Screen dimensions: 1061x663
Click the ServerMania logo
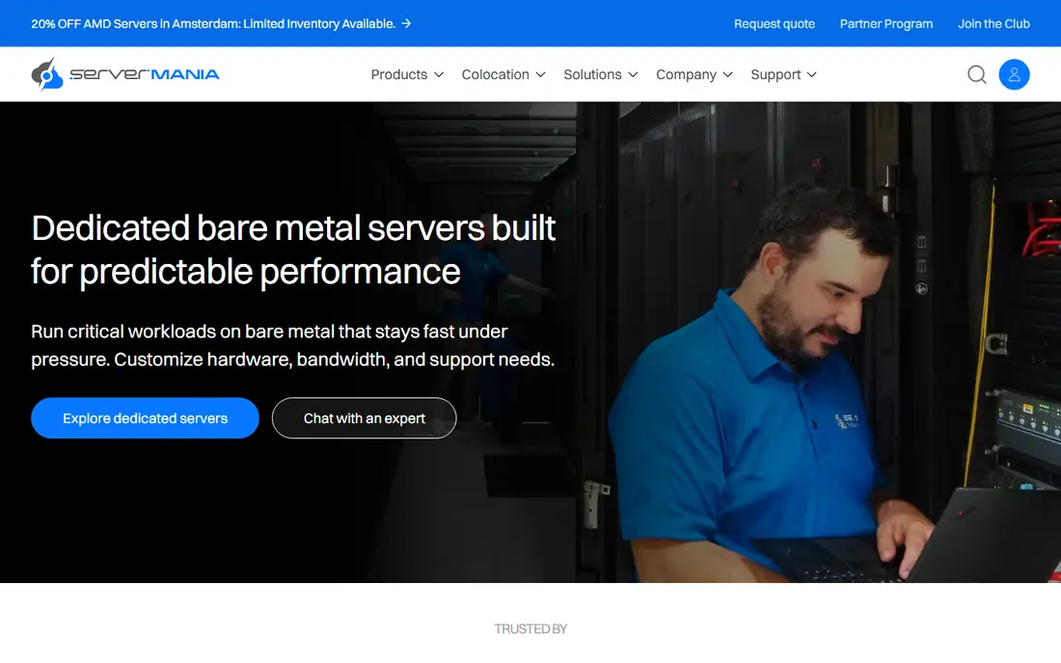[125, 74]
